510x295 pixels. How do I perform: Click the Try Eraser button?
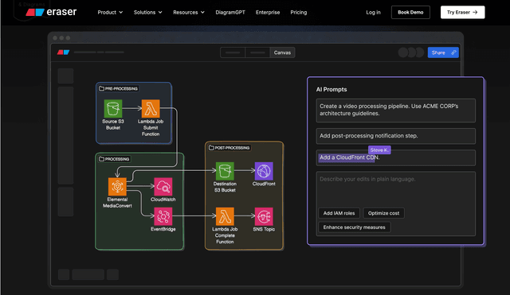[462, 13]
